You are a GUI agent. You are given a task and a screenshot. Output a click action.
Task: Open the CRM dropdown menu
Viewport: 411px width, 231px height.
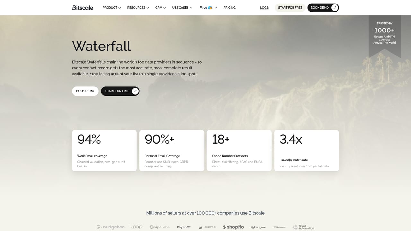(x=161, y=8)
